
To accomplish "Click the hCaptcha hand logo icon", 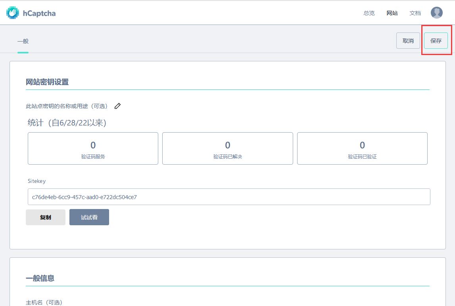I will pyautogui.click(x=13, y=13).
